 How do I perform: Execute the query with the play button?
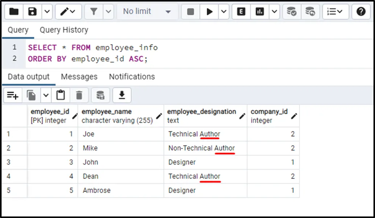(x=210, y=12)
